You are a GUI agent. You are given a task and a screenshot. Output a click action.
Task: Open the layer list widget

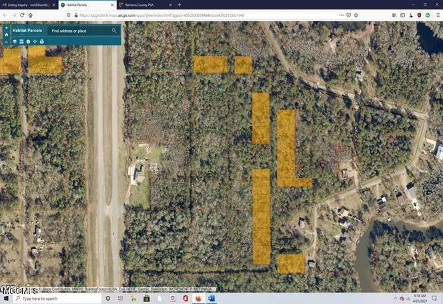(15, 41)
